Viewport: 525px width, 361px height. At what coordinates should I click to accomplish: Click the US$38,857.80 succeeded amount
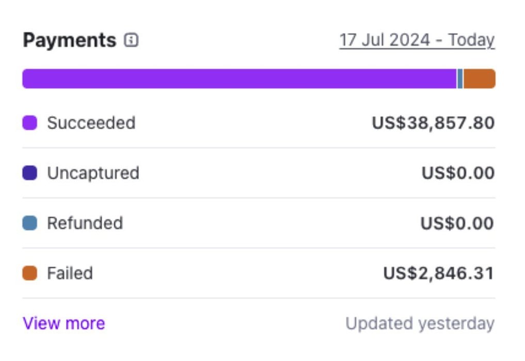pyautogui.click(x=433, y=123)
